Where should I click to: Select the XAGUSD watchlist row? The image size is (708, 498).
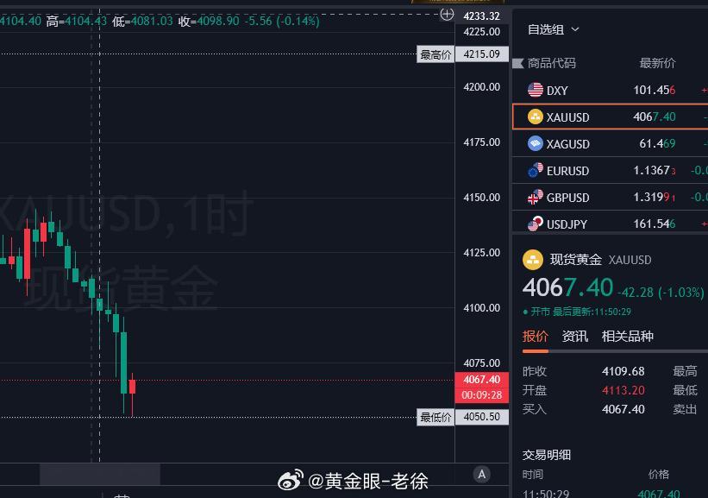(x=610, y=144)
